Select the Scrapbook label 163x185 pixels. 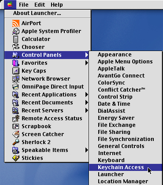coord(37,126)
